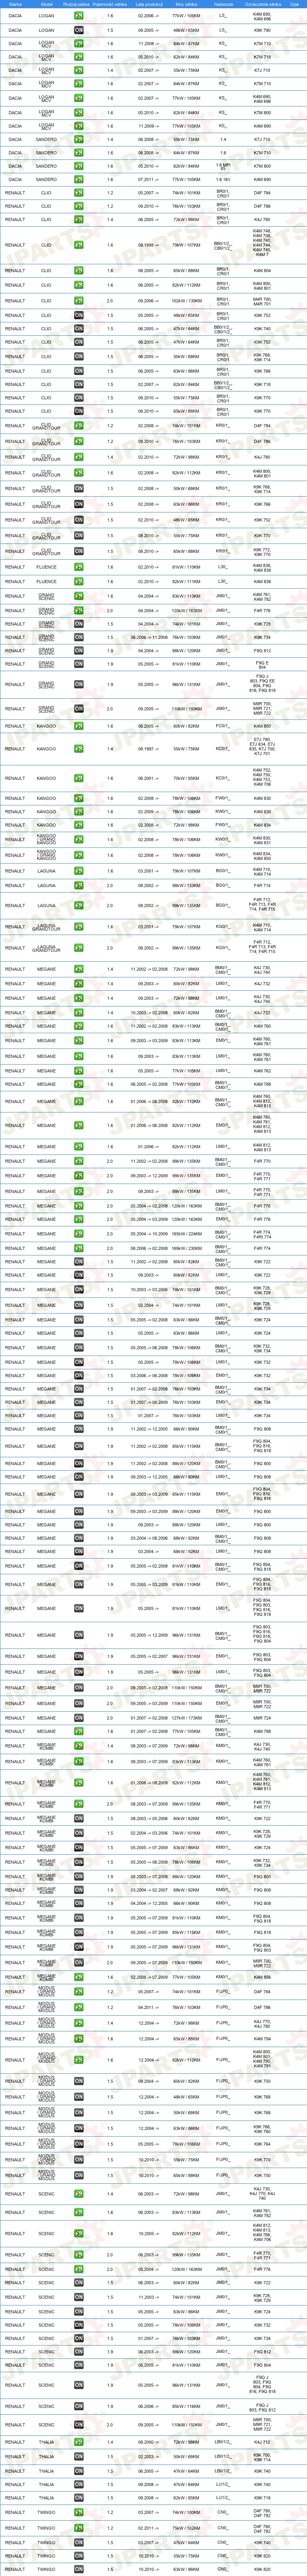This screenshot has width=307, height=2576.
Task: Click petrol icon in Sandero 1.6 MPI row
Action: click(x=79, y=166)
